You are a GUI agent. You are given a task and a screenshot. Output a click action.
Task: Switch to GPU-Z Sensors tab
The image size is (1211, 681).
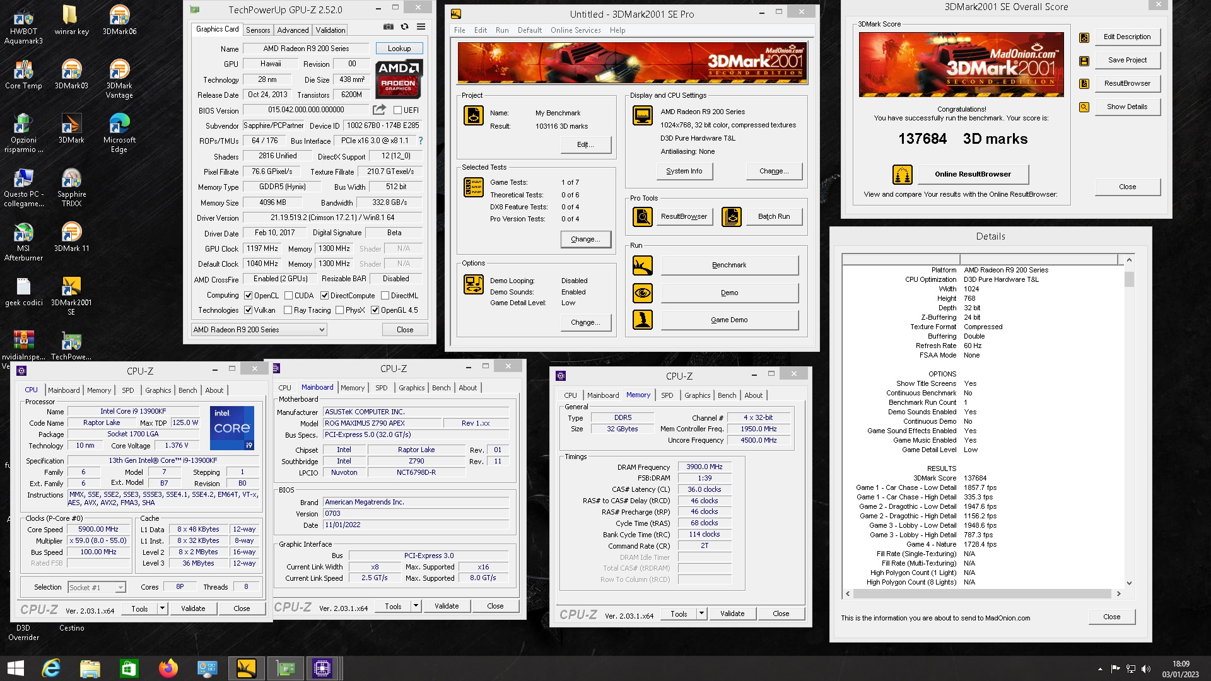click(x=258, y=30)
